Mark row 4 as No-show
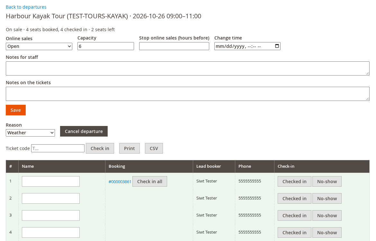The image size is (376, 241). pyautogui.click(x=327, y=233)
